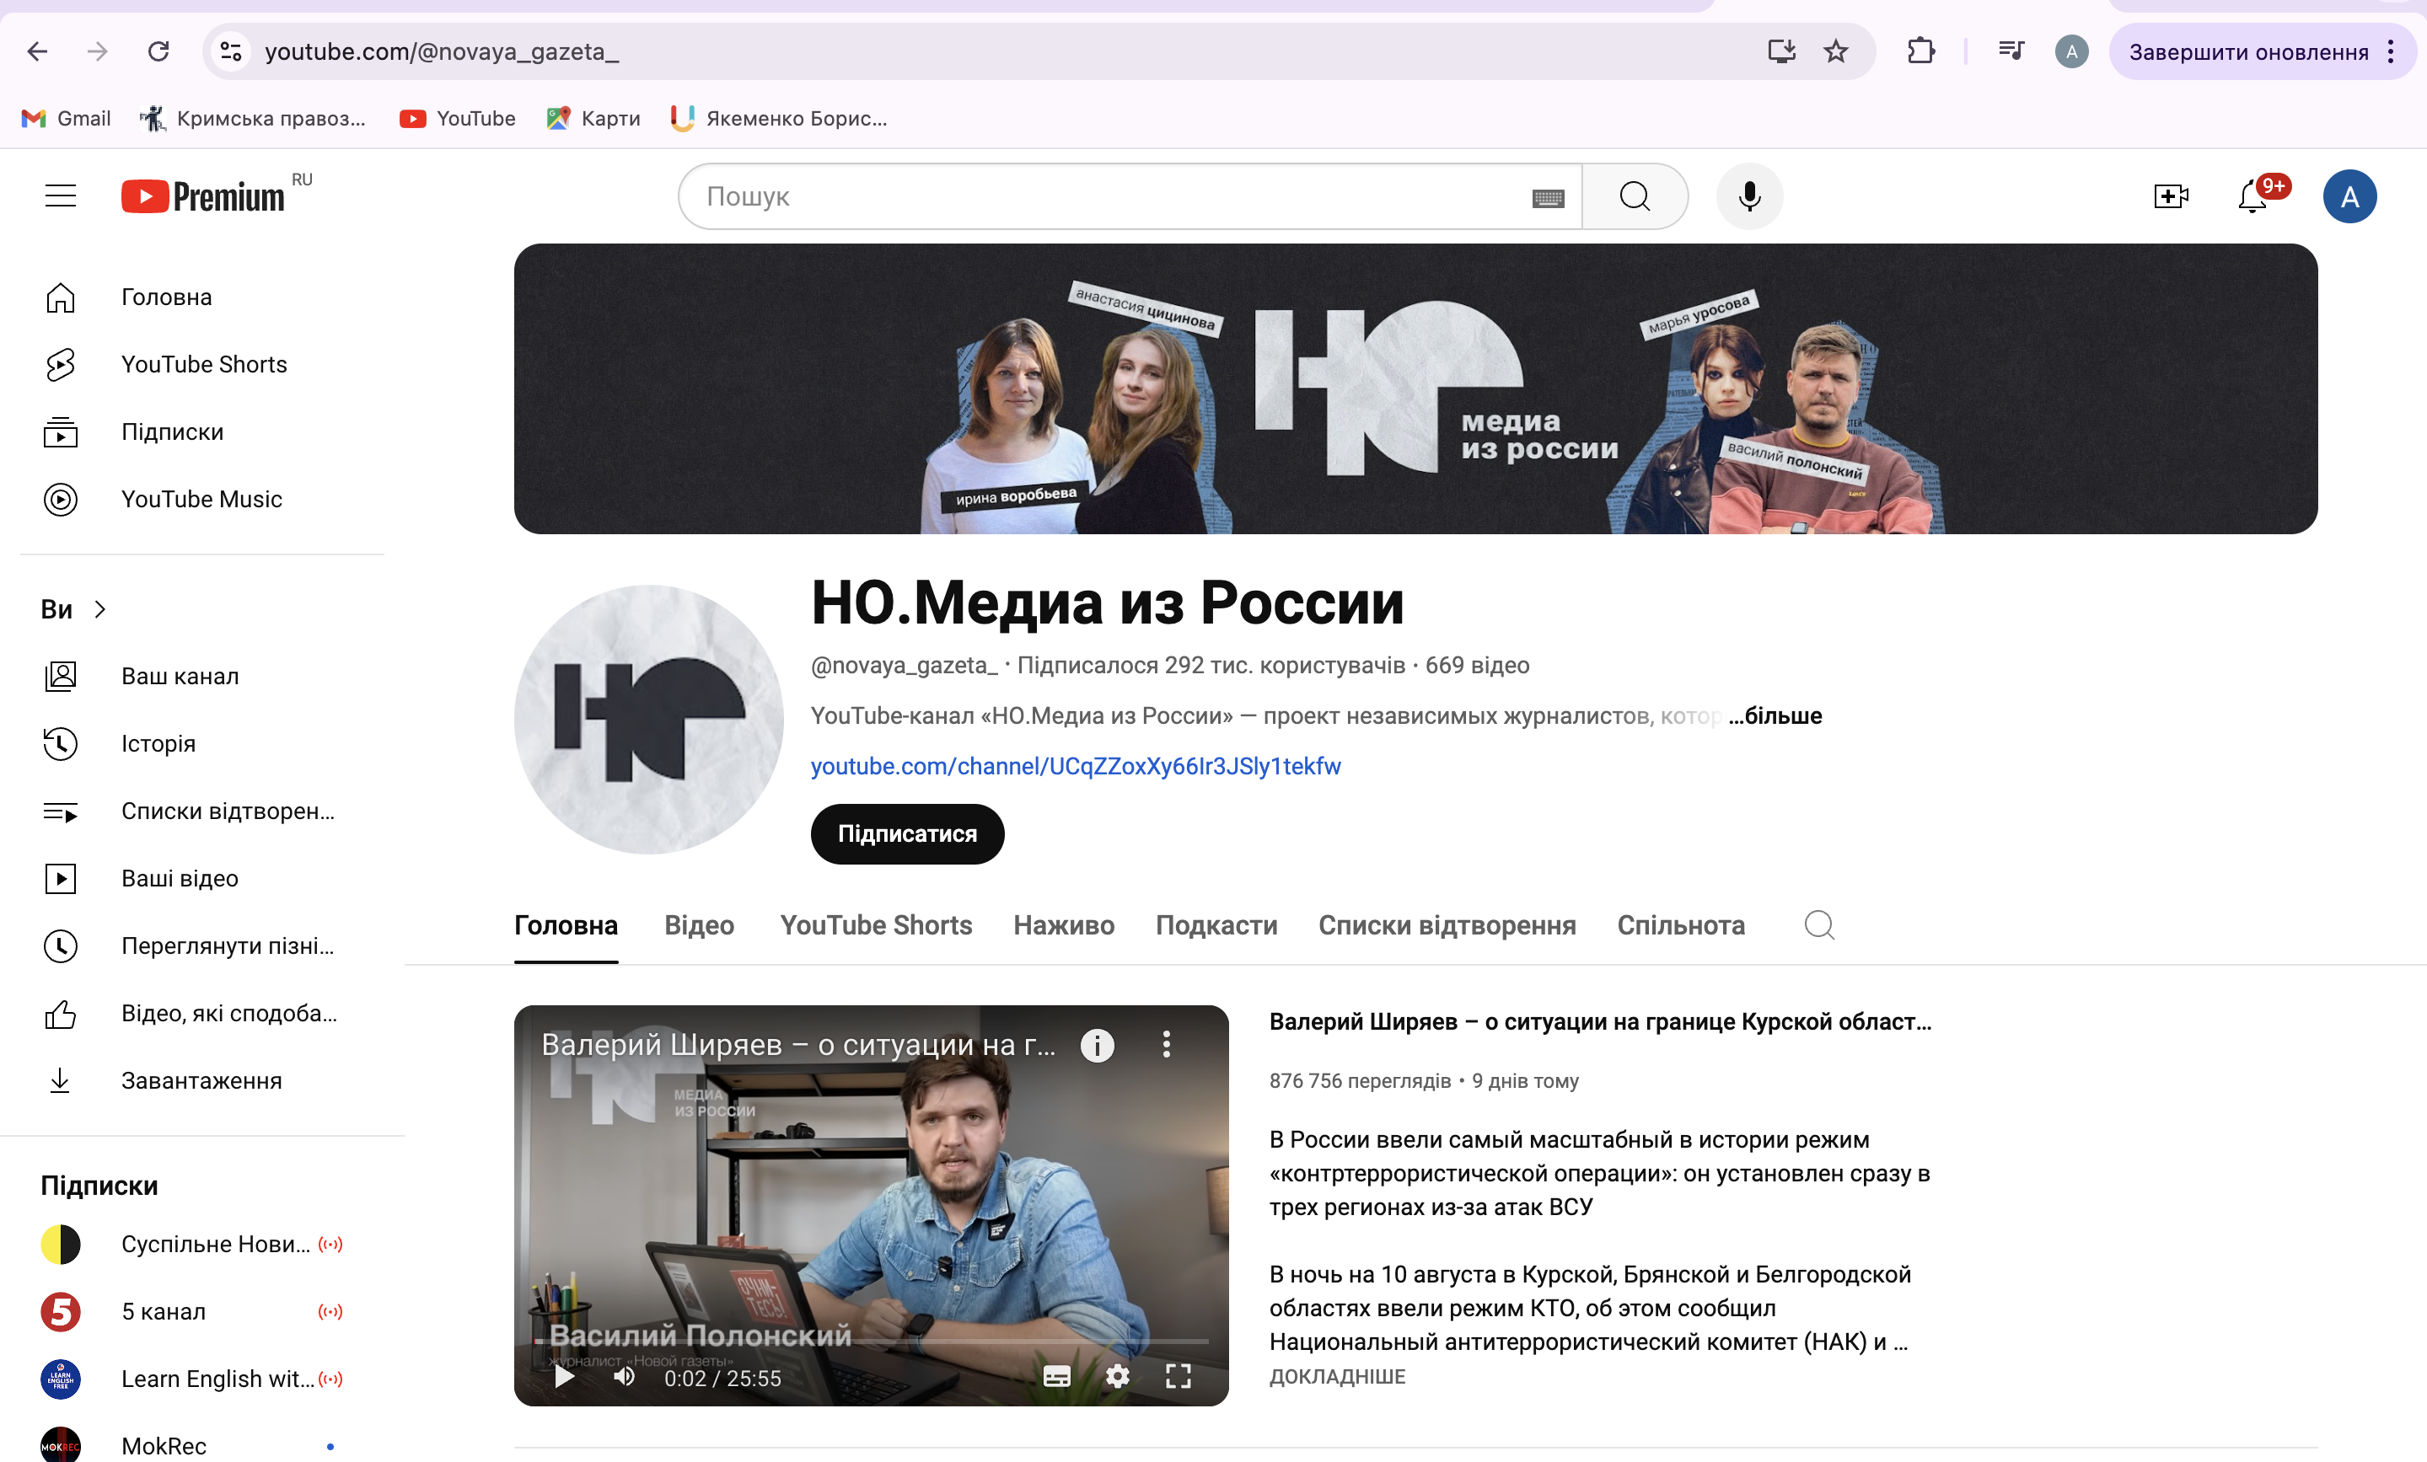Open Chrome three-dot menu
This screenshot has height=1462, width=2427.
(x=2391, y=51)
